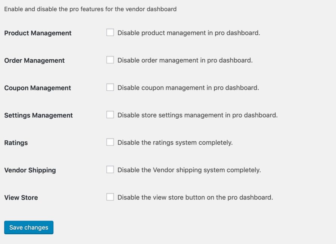336x244 pixels.
Task: Check the disable store settings management box
Action: pyautogui.click(x=110, y=115)
